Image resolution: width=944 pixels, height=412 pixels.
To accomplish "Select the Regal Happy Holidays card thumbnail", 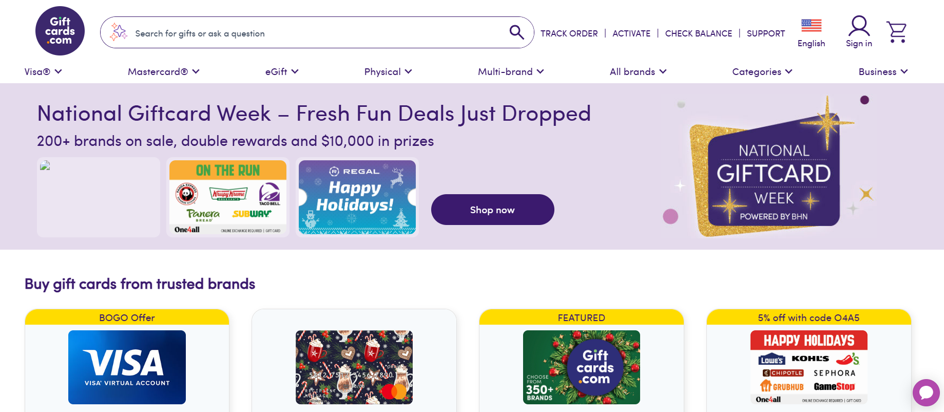I will (x=357, y=197).
